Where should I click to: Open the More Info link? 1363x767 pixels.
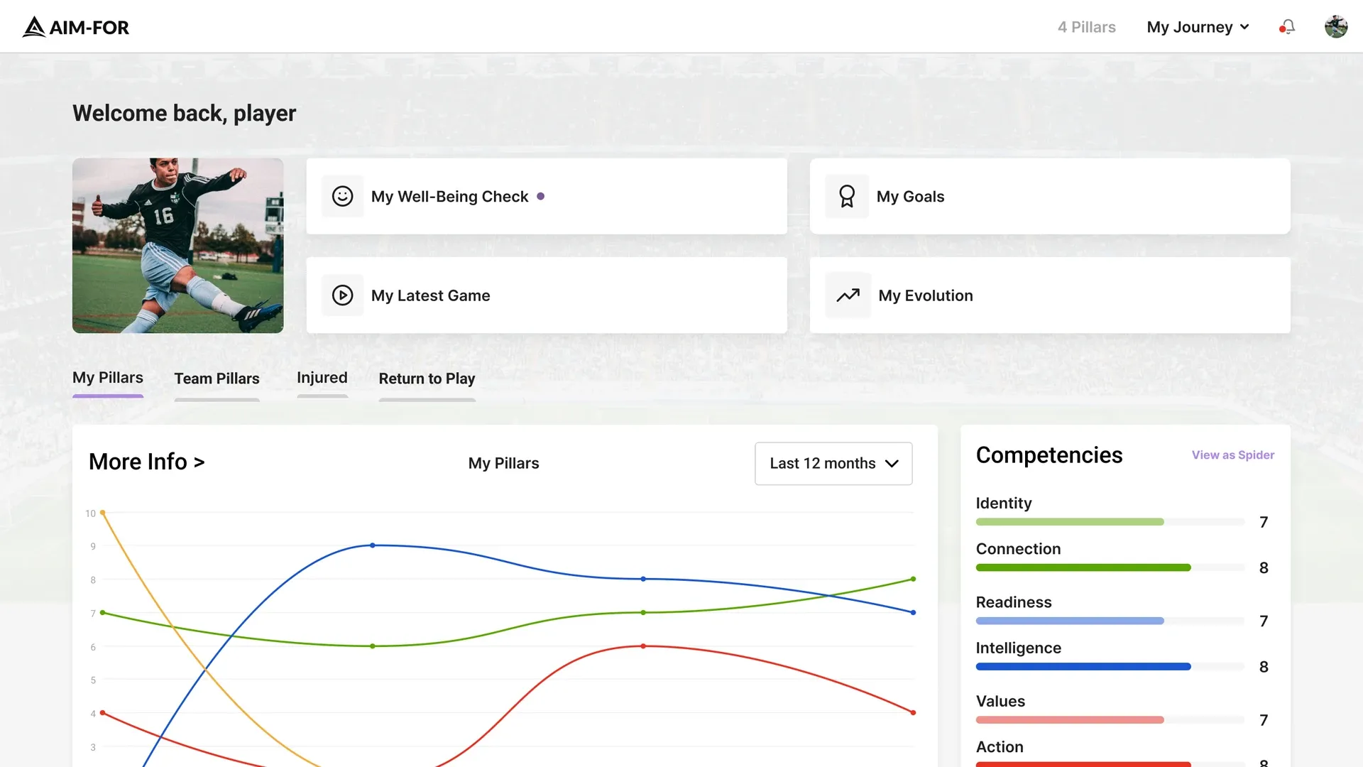click(146, 461)
